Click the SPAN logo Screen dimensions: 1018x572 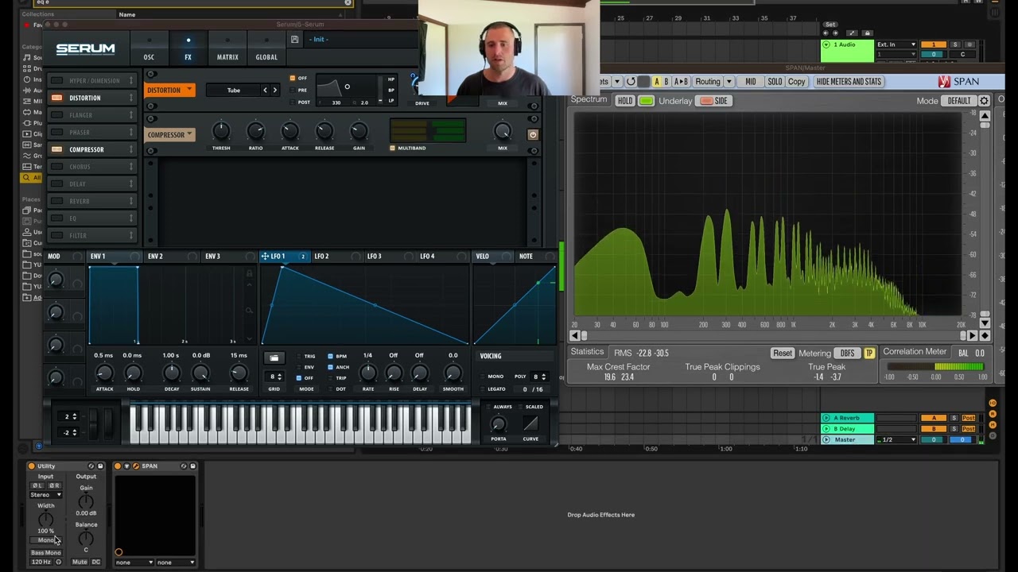pos(958,81)
